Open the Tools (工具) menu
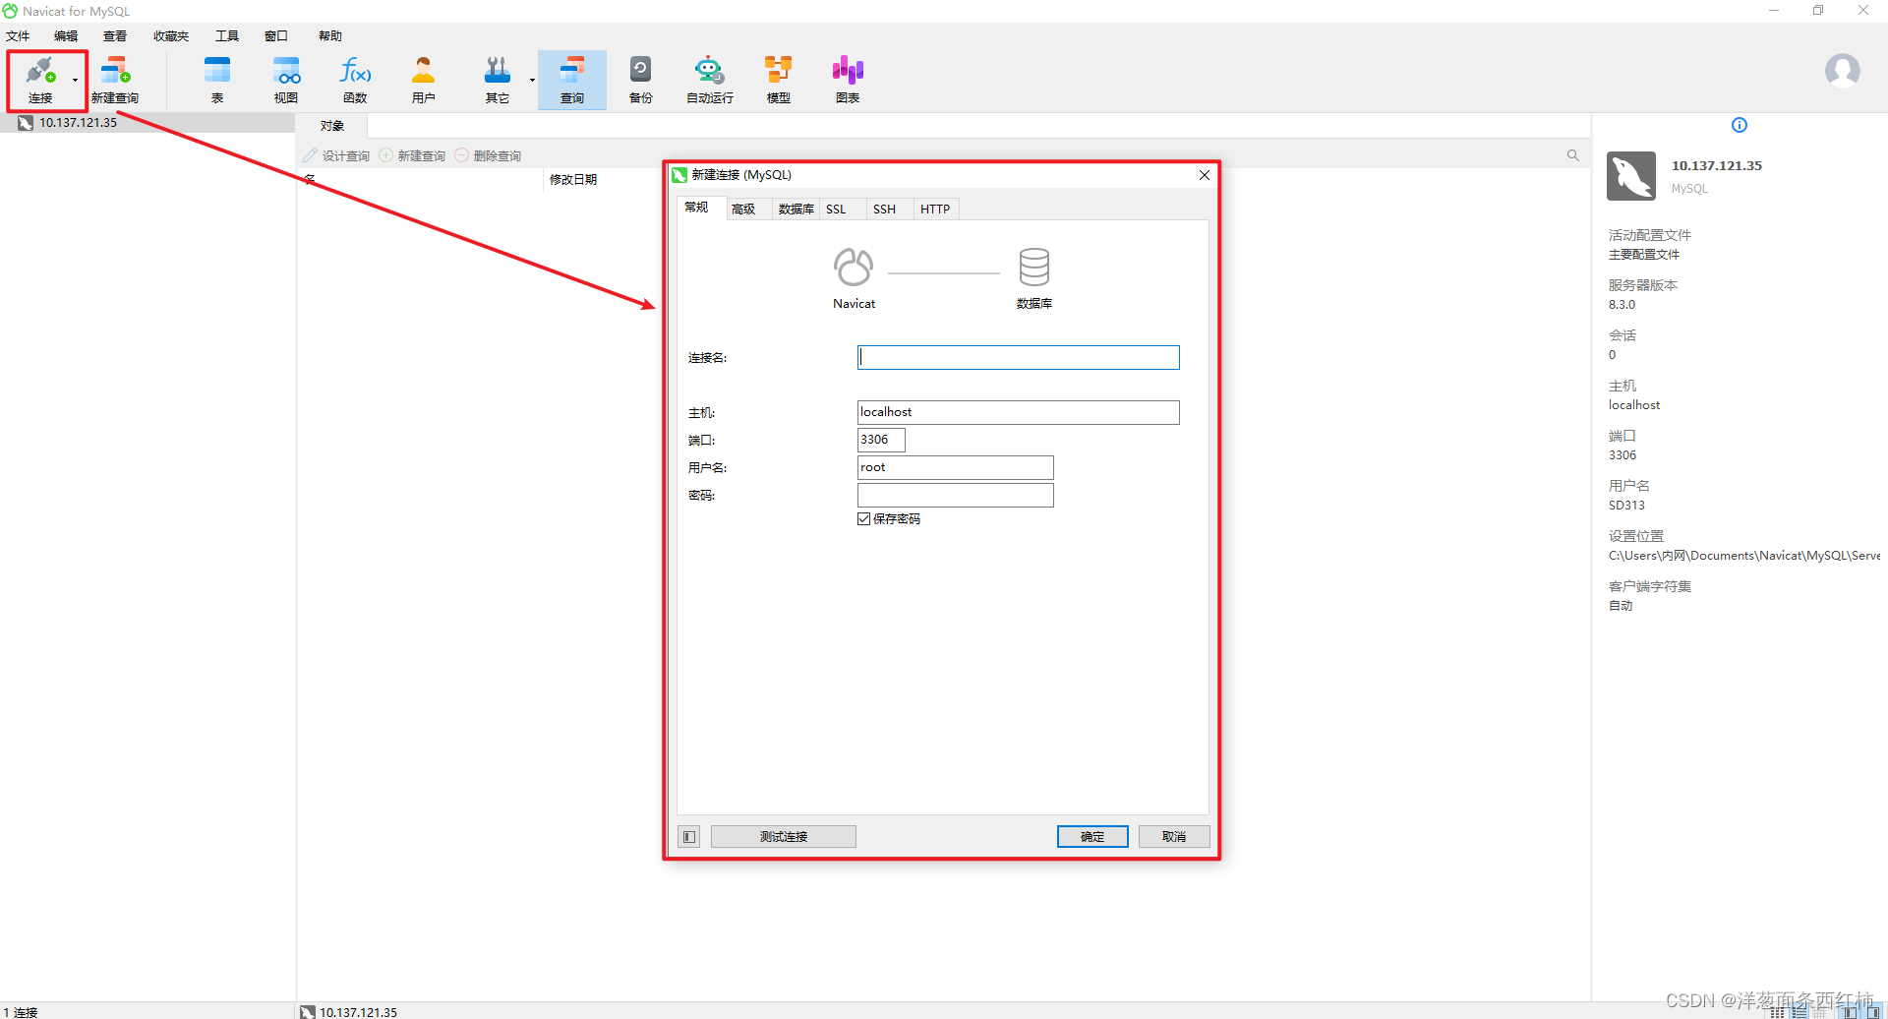Viewport: 1888px width, 1019px height. [227, 36]
